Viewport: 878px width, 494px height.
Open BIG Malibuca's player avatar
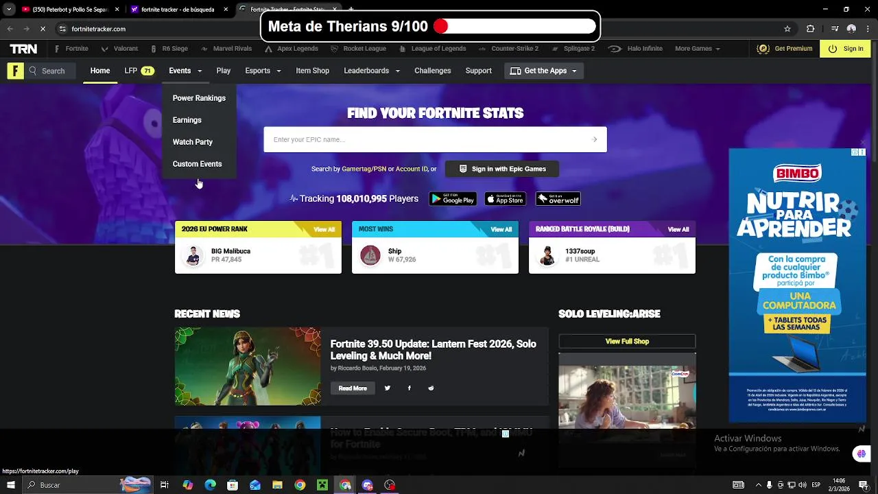pyautogui.click(x=193, y=256)
